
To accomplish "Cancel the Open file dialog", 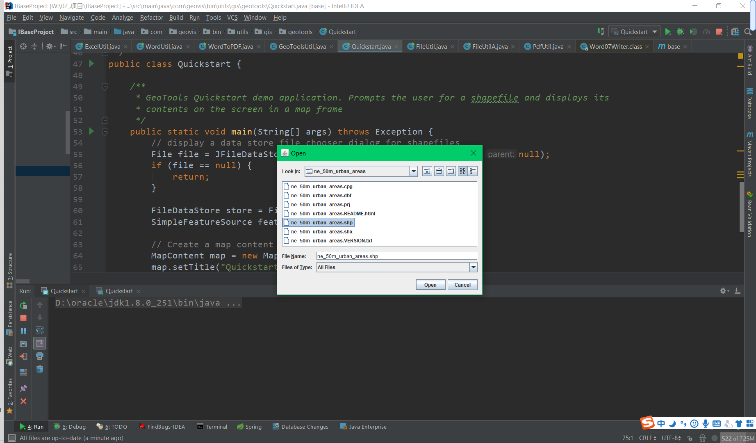I will coord(462,285).
